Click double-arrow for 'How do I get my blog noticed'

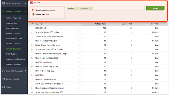(78, 58)
